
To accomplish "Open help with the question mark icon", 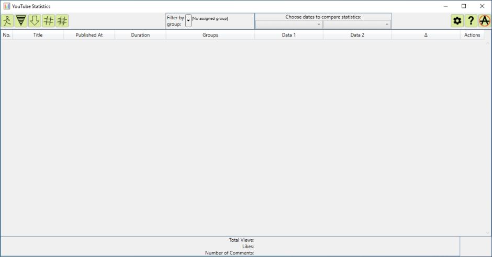I will point(471,21).
